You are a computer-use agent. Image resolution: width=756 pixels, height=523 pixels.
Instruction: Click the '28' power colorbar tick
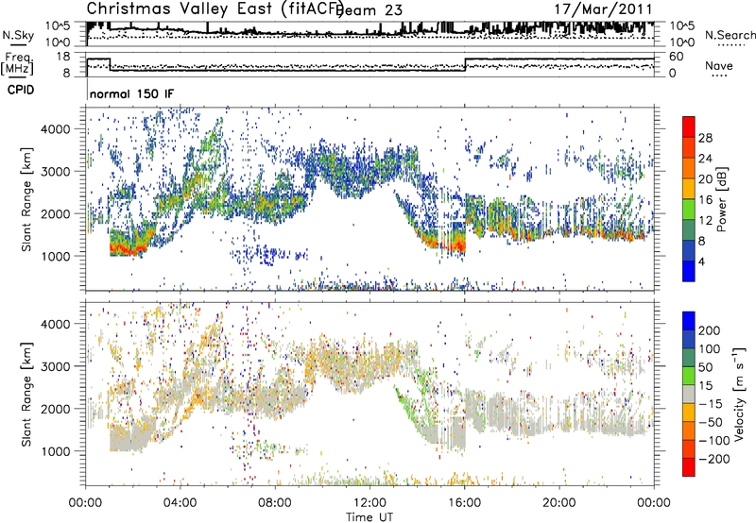tap(705, 138)
